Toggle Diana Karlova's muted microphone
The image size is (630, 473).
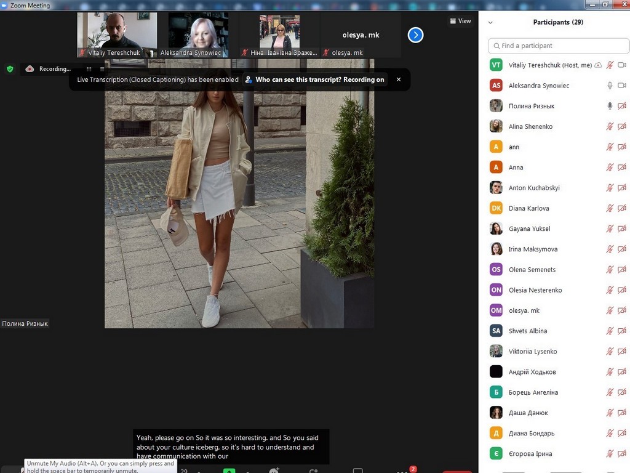(610, 208)
